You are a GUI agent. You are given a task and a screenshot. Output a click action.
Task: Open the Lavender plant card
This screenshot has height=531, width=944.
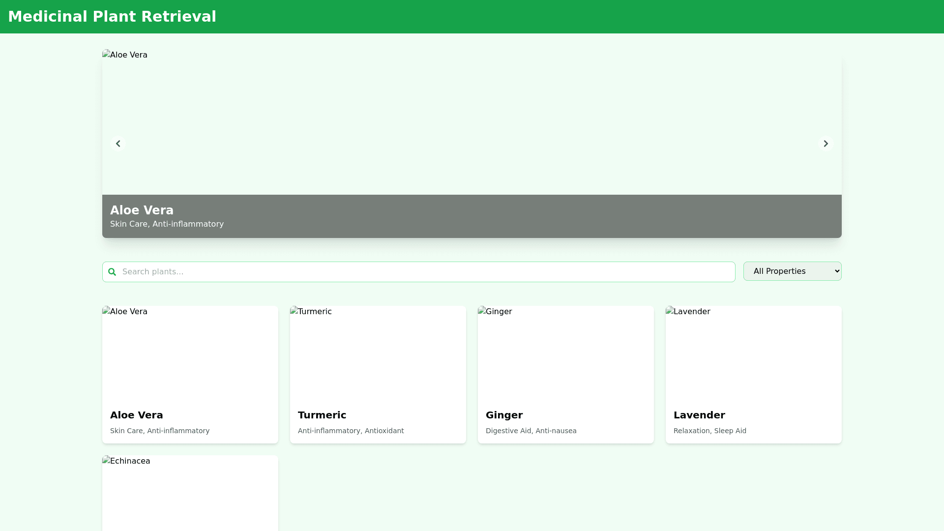753,374
